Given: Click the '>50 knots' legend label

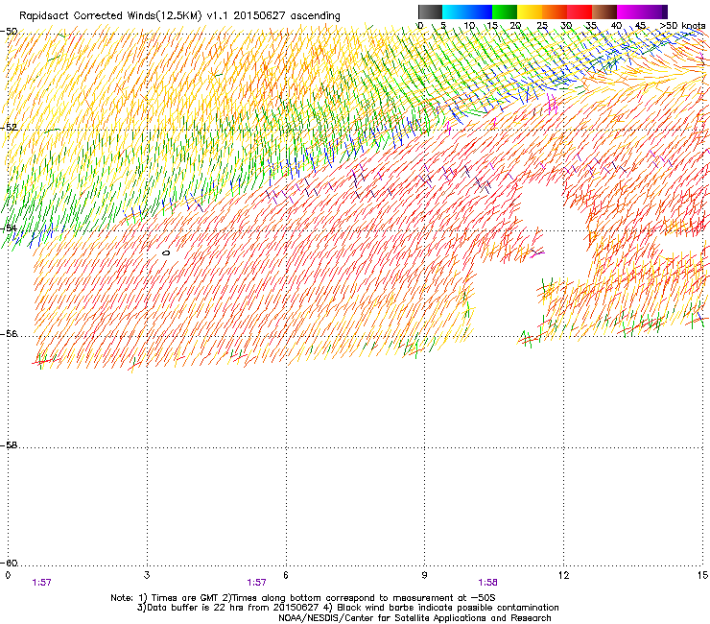Looking at the screenshot, I should (x=682, y=26).
